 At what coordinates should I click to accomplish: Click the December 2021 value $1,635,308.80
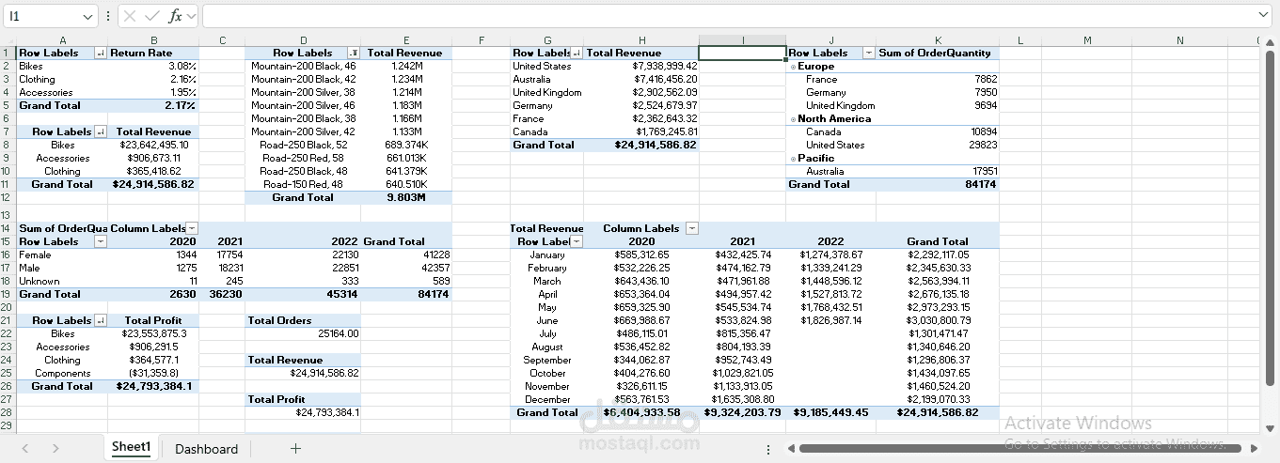(x=743, y=399)
